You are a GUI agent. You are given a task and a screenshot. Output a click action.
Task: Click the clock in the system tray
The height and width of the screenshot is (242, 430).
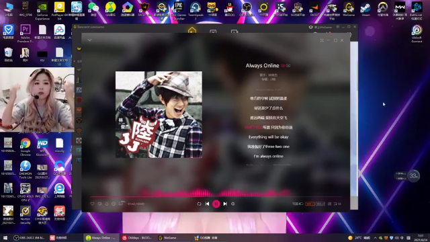click(x=421, y=237)
